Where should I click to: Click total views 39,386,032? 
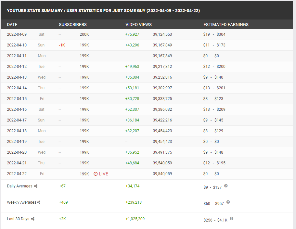pos(162,109)
